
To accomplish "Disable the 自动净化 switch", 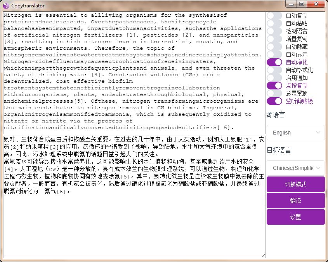I will click(274, 62).
